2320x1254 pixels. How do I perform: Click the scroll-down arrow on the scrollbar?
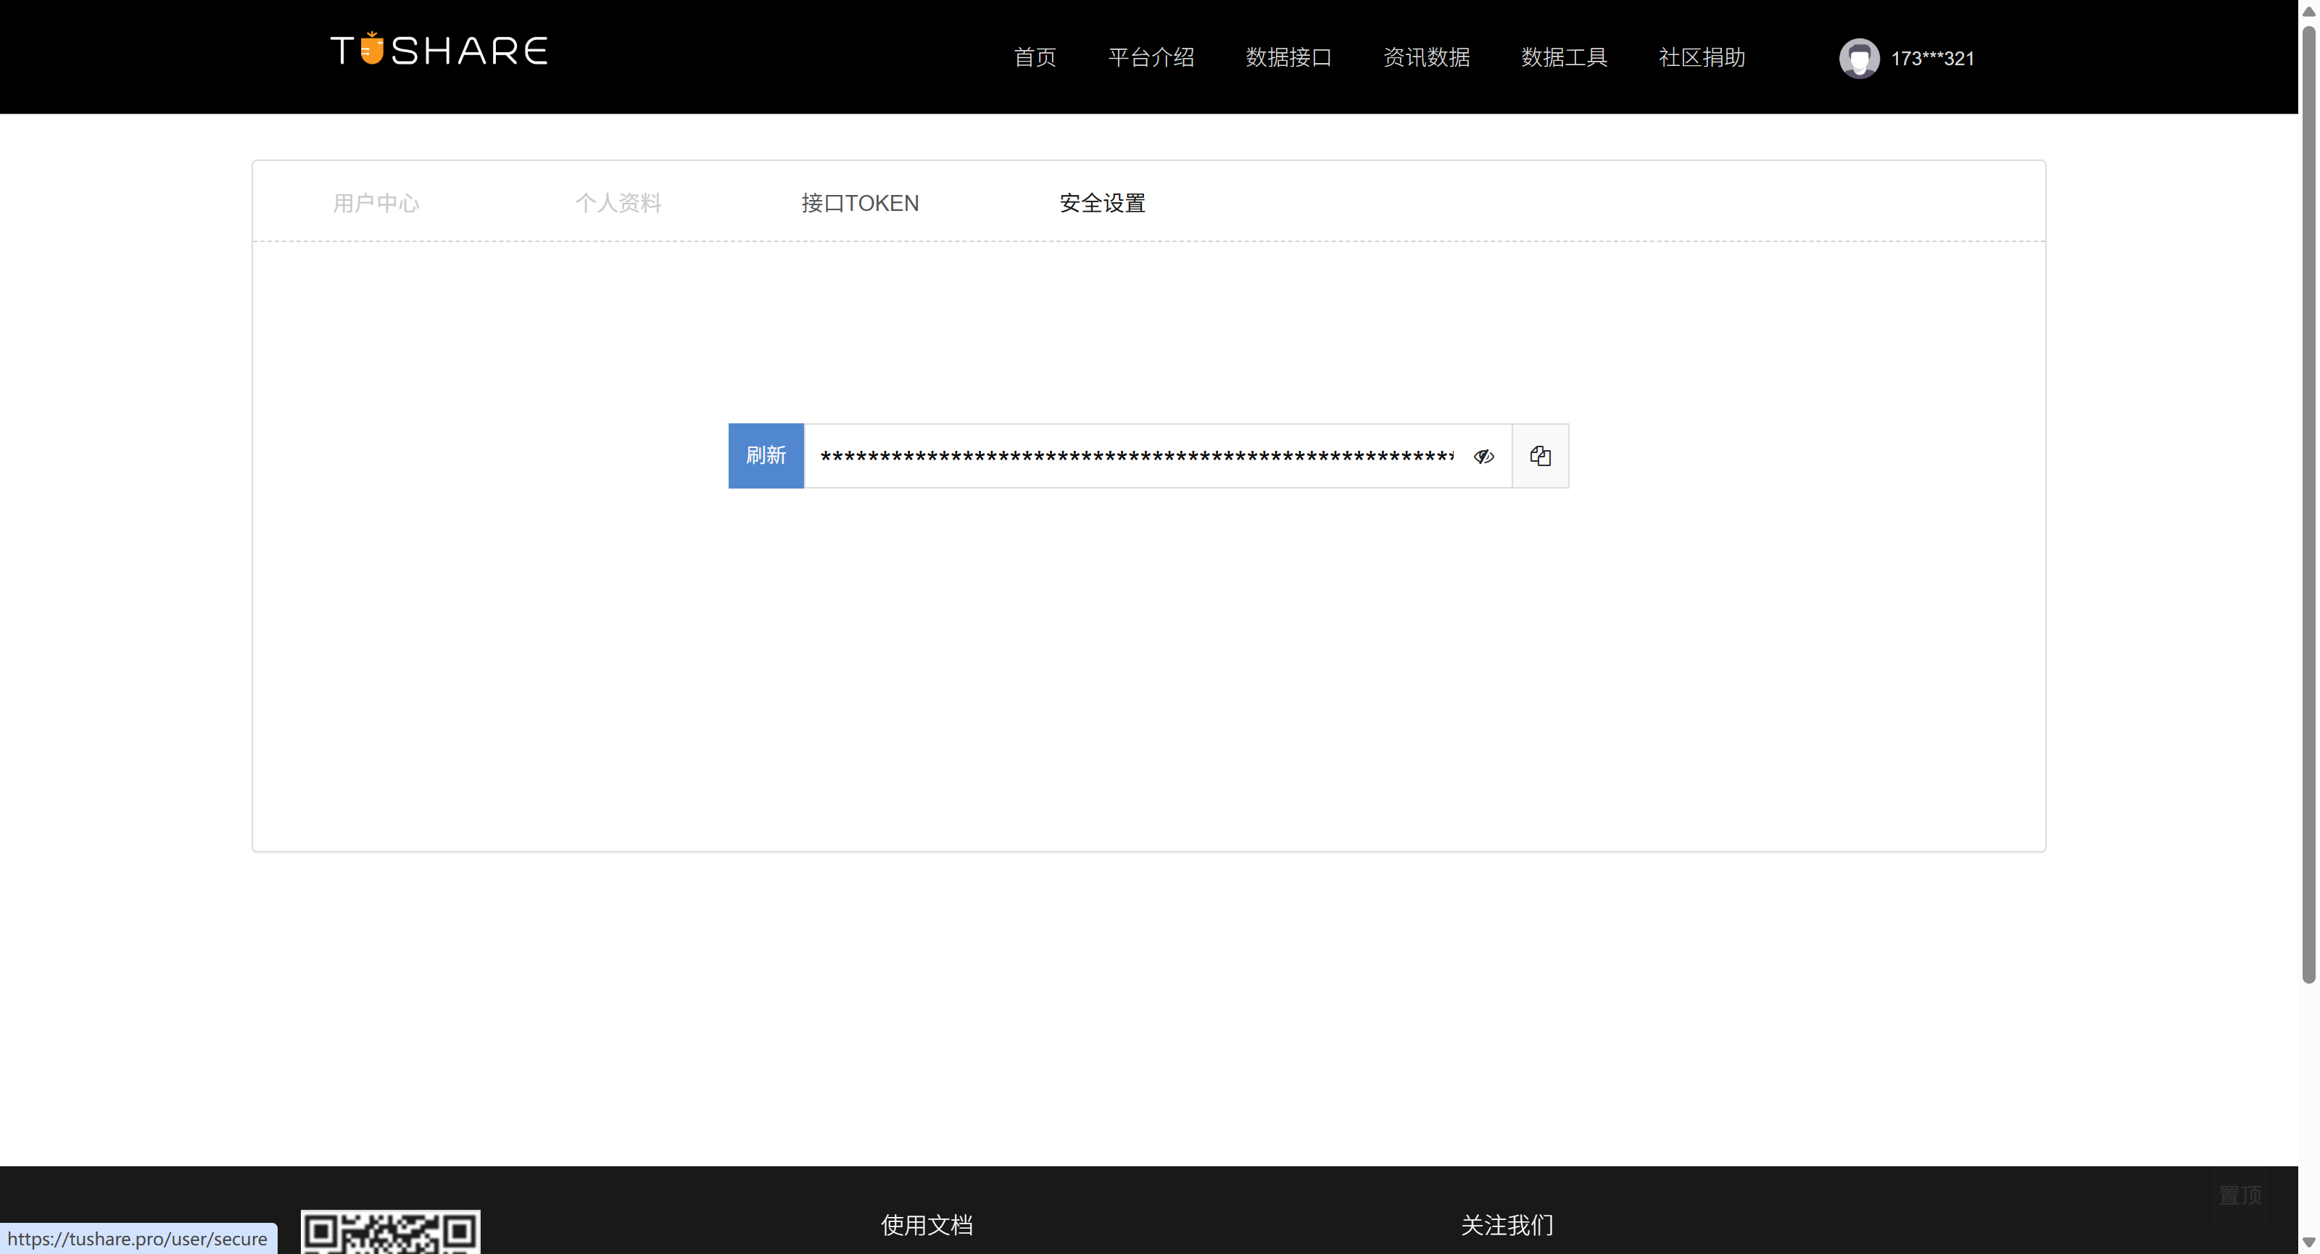[2308, 1243]
